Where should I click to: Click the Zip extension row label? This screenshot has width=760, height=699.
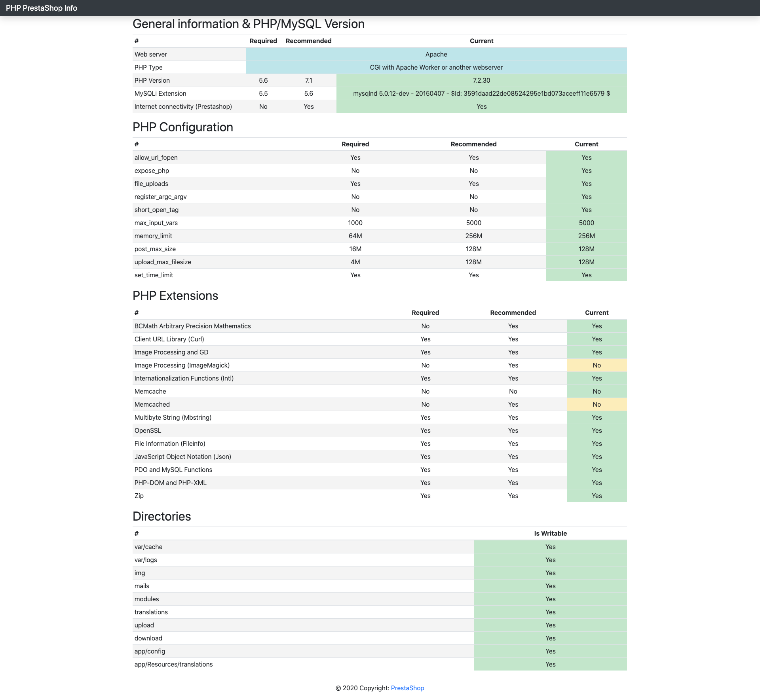click(139, 496)
